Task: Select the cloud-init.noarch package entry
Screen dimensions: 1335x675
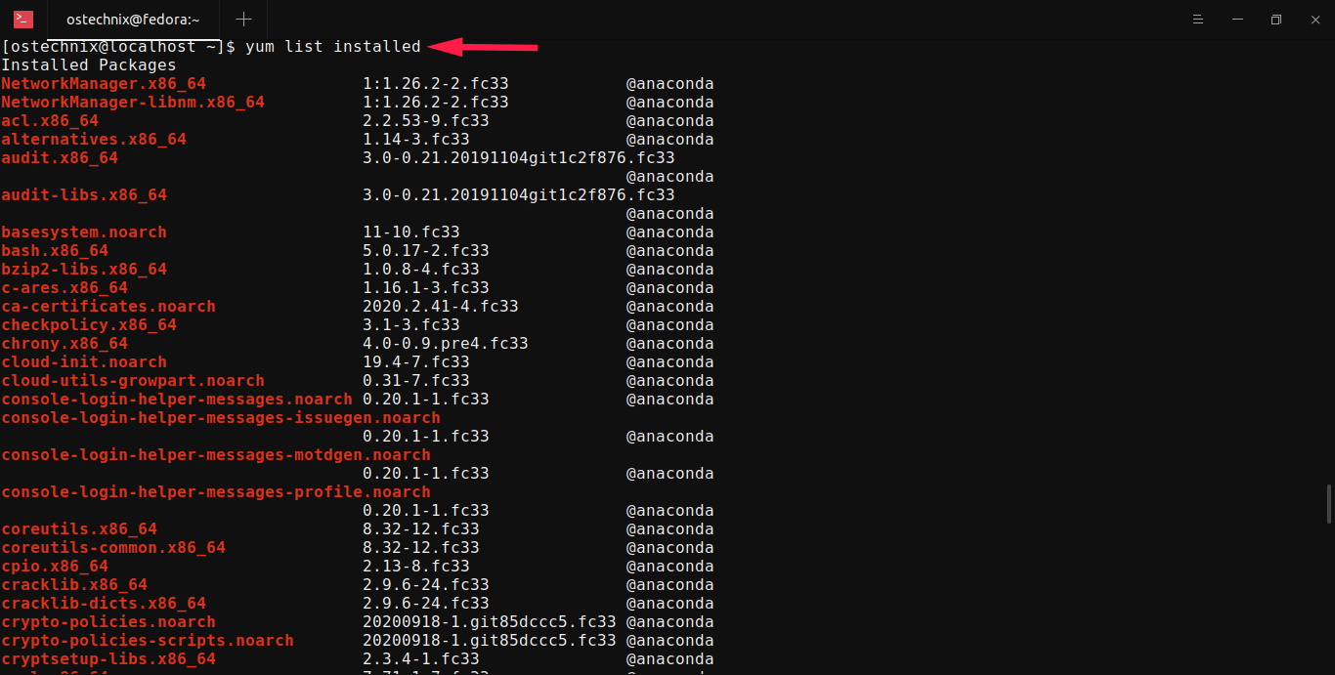Action: pos(83,361)
